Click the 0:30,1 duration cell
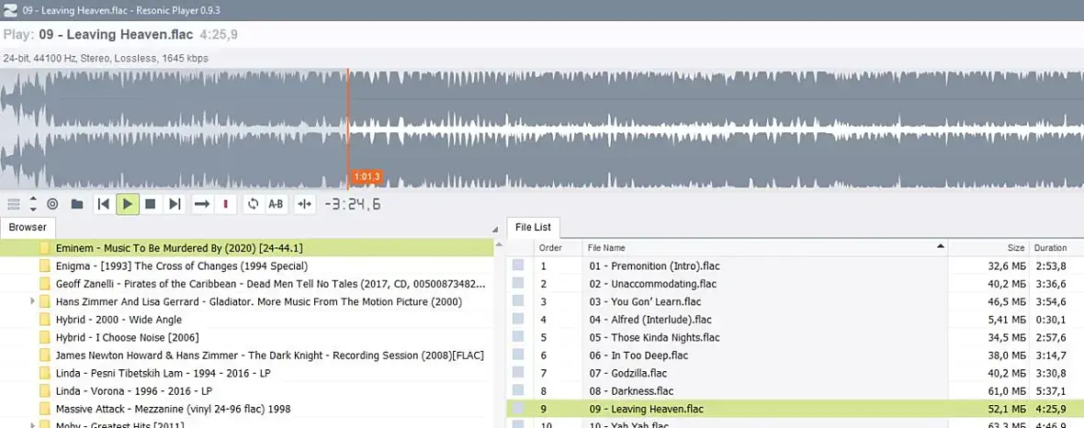Image resolution: width=1084 pixels, height=428 pixels. (x=1049, y=320)
